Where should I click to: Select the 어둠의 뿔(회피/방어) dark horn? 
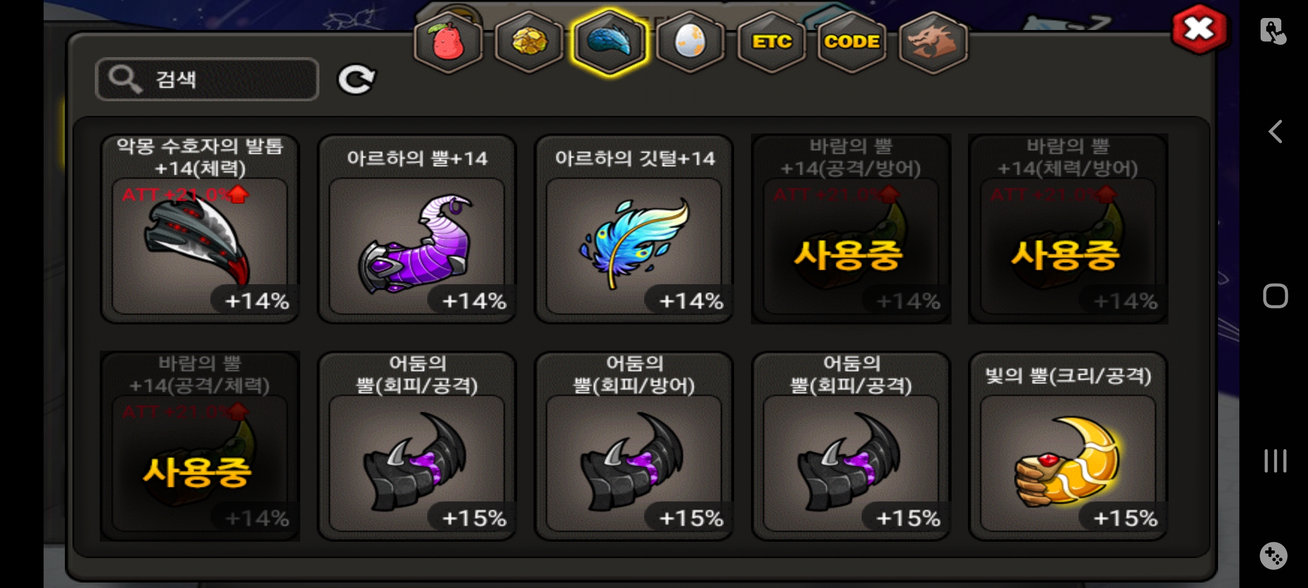pyautogui.click(x=634, y=446)
